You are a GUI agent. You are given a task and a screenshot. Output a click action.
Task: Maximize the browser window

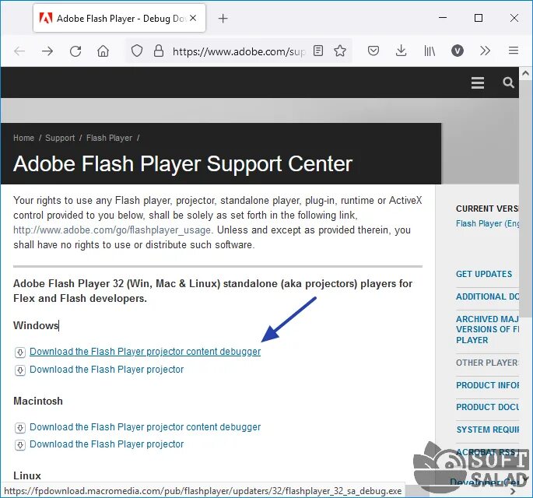(x=479, y=18)
